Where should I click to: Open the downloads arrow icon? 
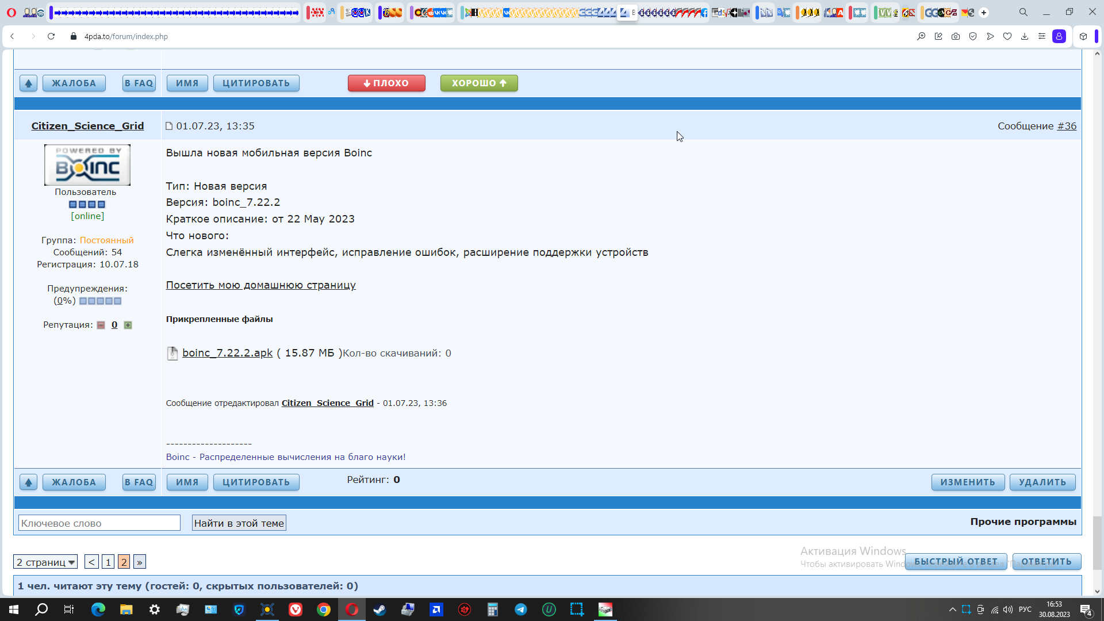point(1025,36)
